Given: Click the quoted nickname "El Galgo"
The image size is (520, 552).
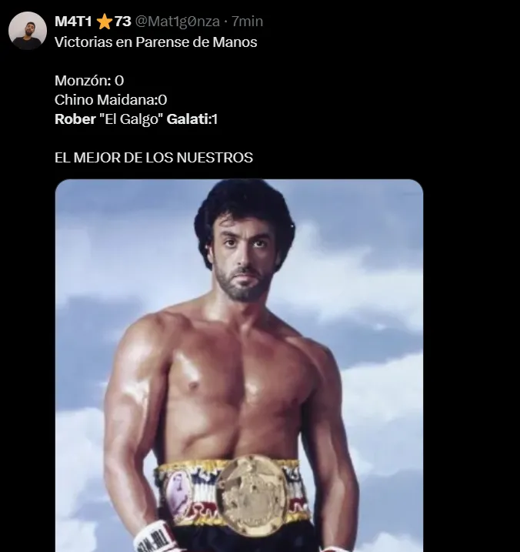Looking at the screenshot, I should [132, 119].
